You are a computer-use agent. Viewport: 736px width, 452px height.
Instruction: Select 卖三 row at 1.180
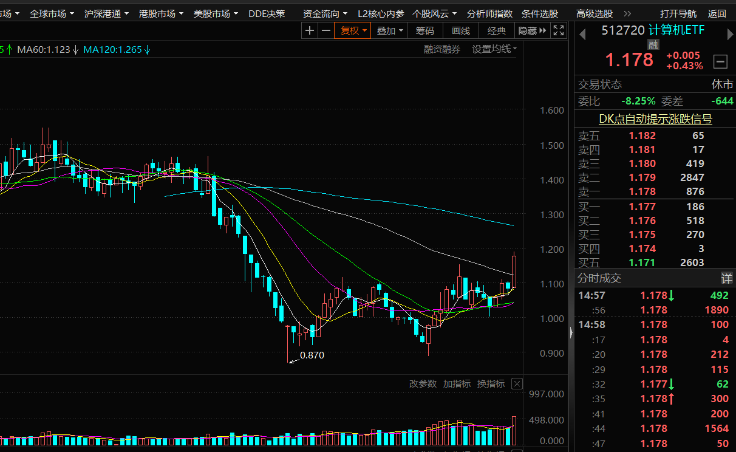pos(655,163)
